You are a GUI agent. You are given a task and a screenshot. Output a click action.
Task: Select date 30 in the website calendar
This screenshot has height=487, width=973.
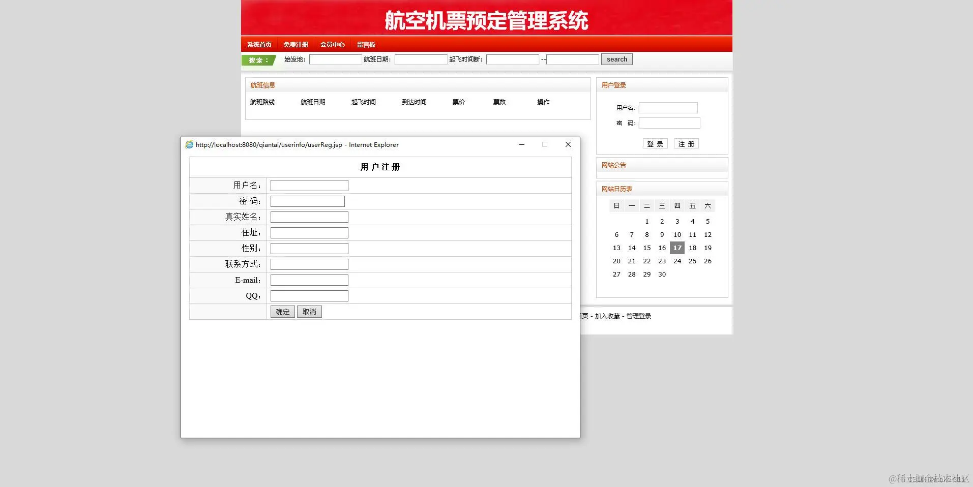pyautogui.click(x=662, y=274)
